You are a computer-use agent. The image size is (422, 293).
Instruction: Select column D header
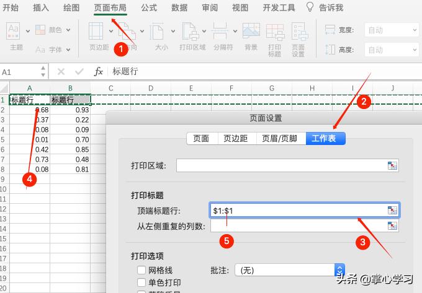(151, 89)
